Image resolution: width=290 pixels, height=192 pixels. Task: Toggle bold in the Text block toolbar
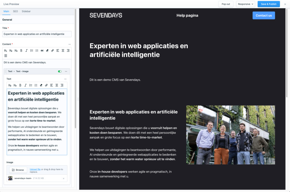pyautogui.click(x=20, y=85)
